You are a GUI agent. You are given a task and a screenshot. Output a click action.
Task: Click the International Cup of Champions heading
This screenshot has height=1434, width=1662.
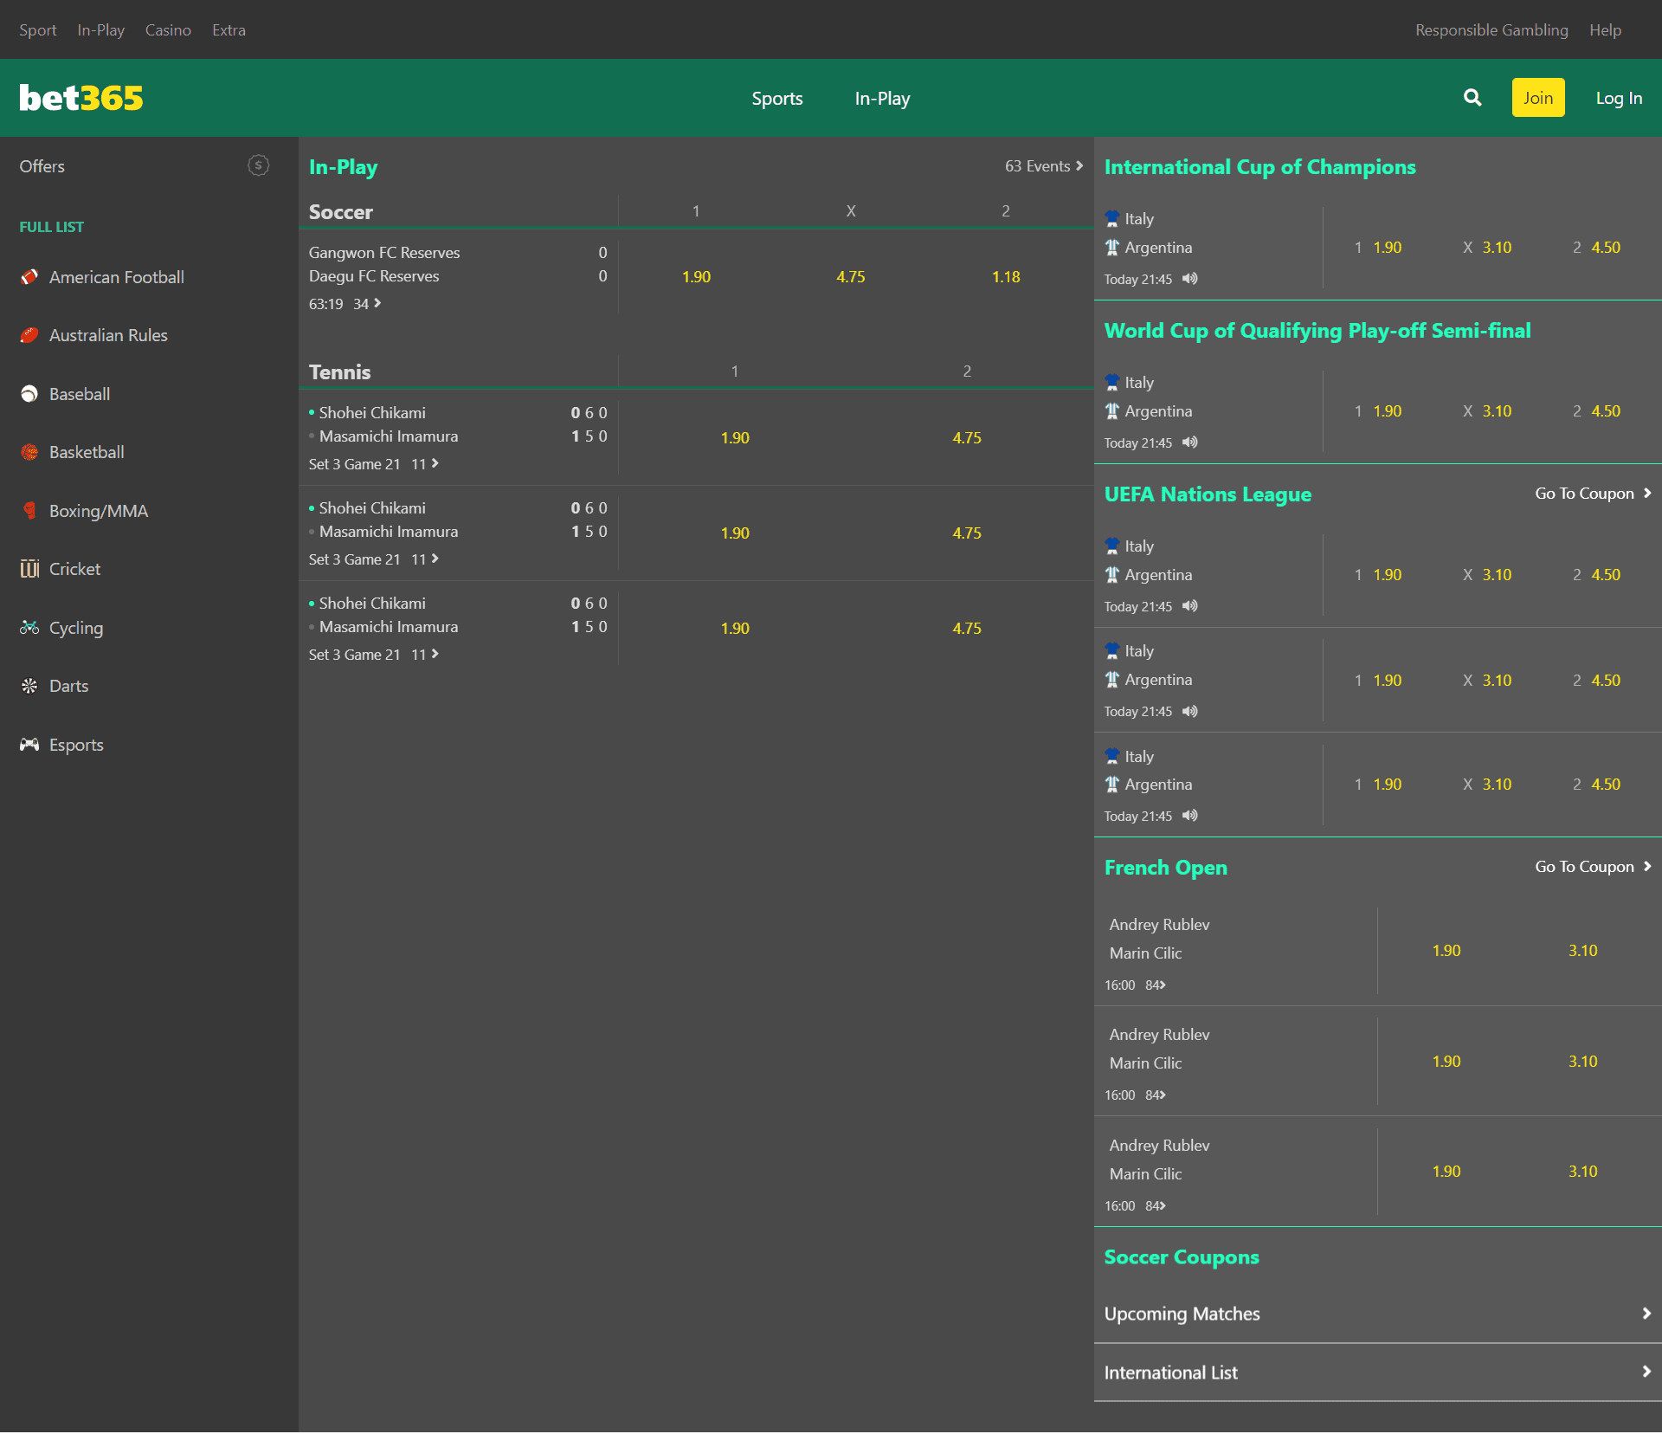(1260, 167)
